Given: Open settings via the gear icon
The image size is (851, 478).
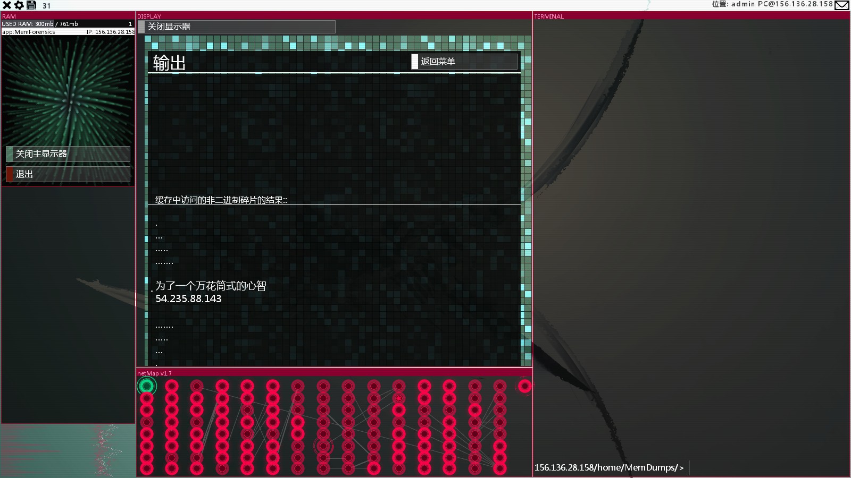Looking at the screenshot, I should point(19,5).
